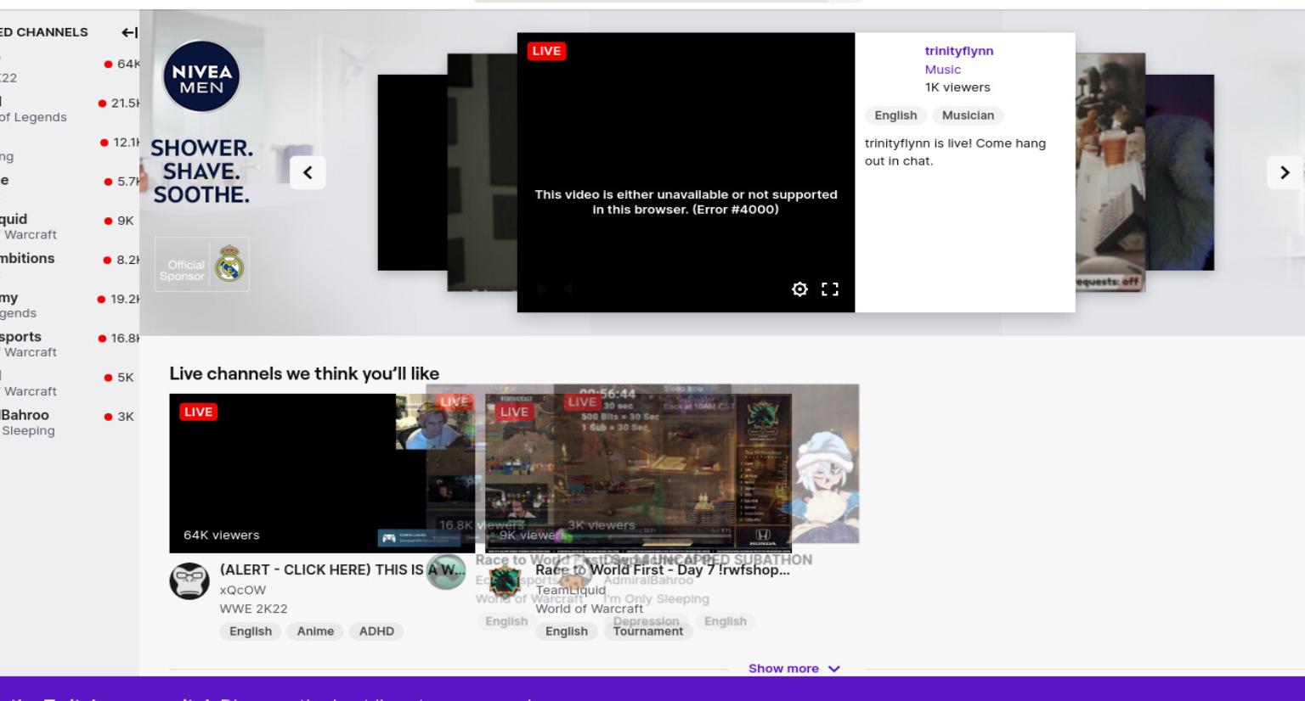Collapse the channels sidebar with the arrow icon
Screen dimensions: 1305x701
[128, 32]
